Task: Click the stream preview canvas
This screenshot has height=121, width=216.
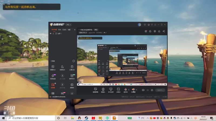Action: click(x=122, y=60)
